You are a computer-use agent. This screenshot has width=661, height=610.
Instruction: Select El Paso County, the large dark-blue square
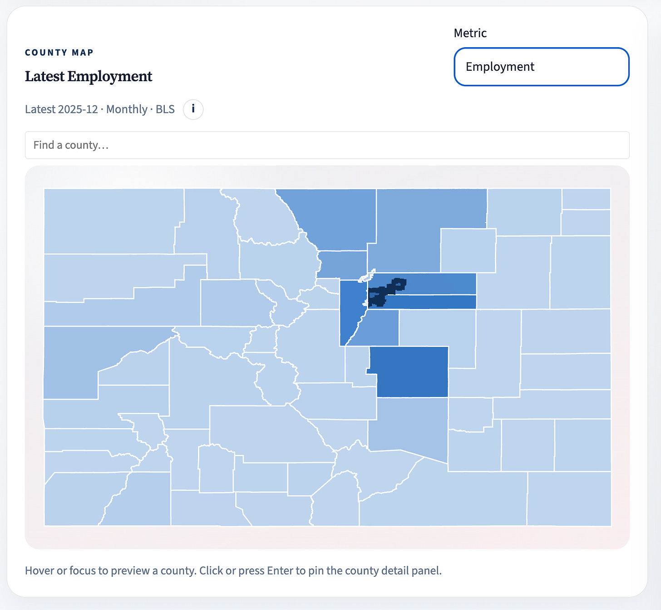[x=412, y=372]
